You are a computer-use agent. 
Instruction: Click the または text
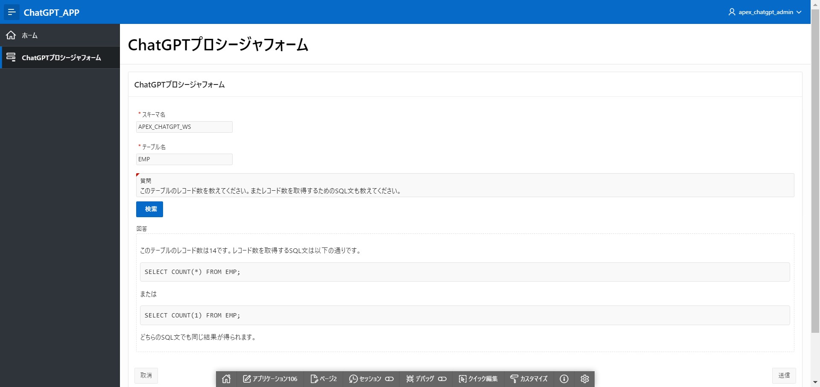(x=148, y=294)
